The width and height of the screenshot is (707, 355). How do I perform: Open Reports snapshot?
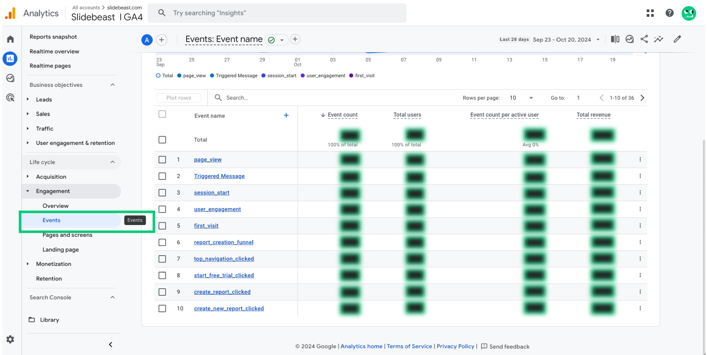(53, 37)
